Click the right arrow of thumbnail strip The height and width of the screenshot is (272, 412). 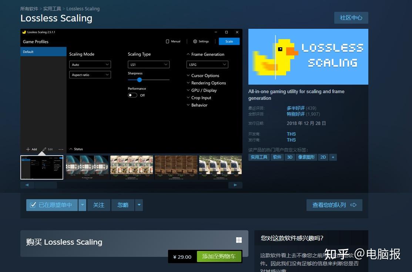click(x=235, y=185)
